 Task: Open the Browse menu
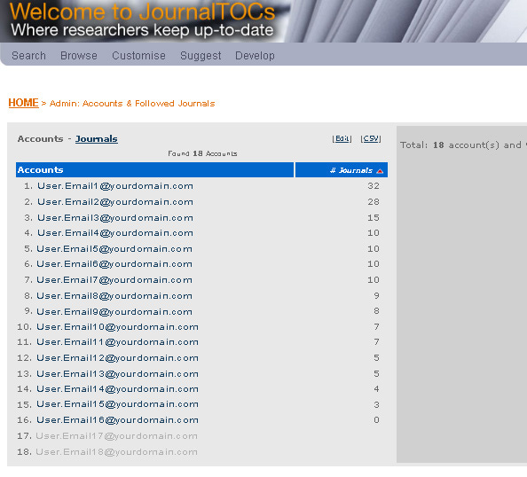[x=79, y=56]
